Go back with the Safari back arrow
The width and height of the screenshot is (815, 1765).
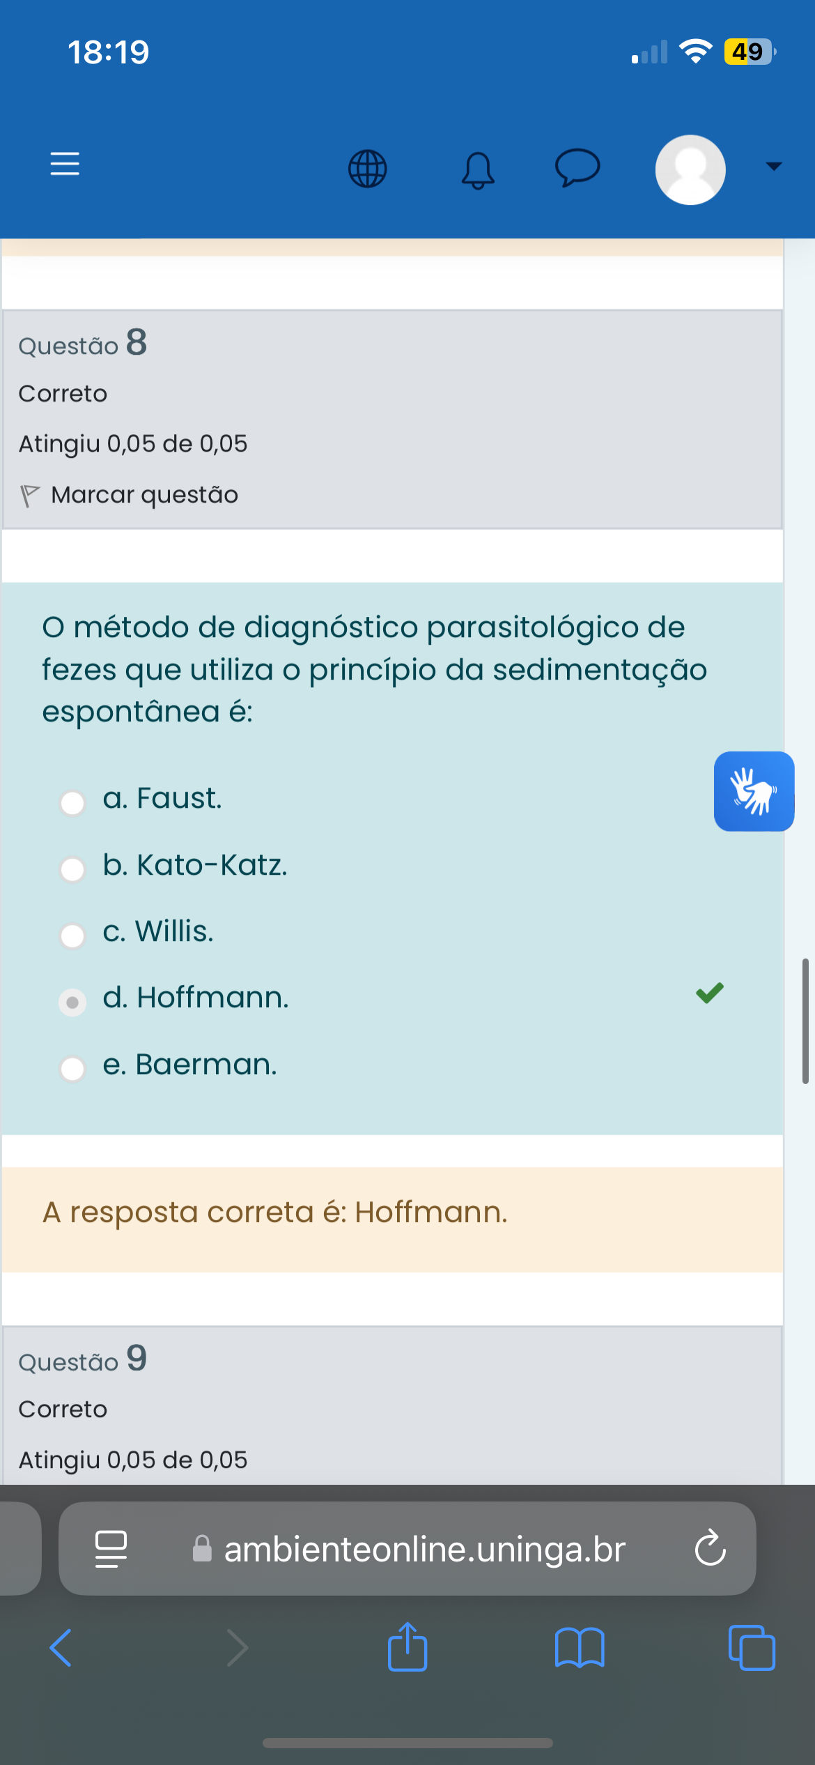tap(61, 1648)
